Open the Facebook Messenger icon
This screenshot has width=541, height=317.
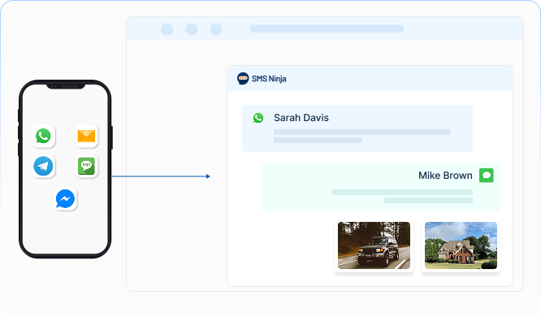tap(65, 198)
